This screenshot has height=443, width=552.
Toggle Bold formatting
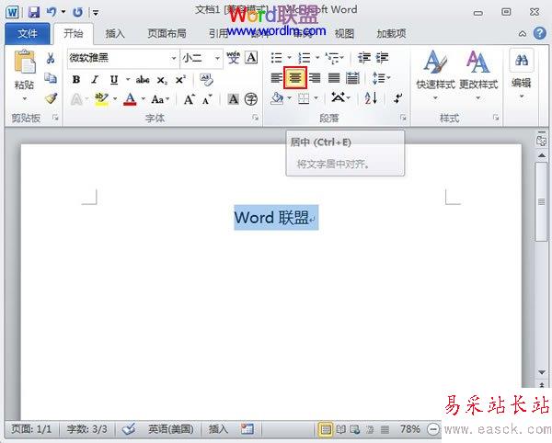click(76, 80)
